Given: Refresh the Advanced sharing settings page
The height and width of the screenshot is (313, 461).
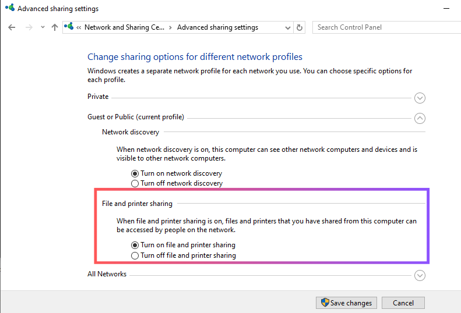Looking at the screenshot, I should point(300,27).
